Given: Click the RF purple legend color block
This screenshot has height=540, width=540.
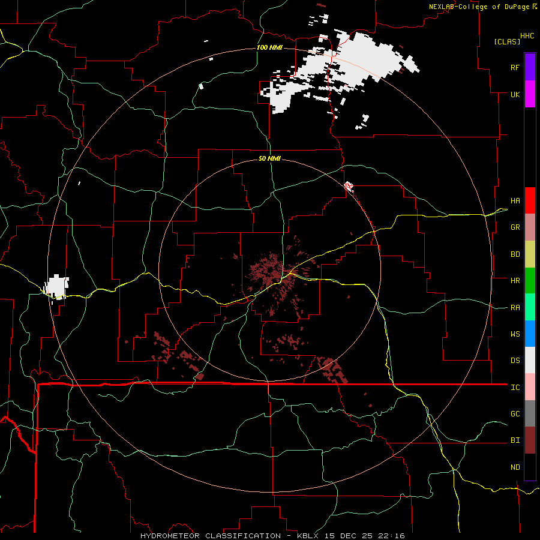Looking at the screenshot, I should (x=530, y=67).
